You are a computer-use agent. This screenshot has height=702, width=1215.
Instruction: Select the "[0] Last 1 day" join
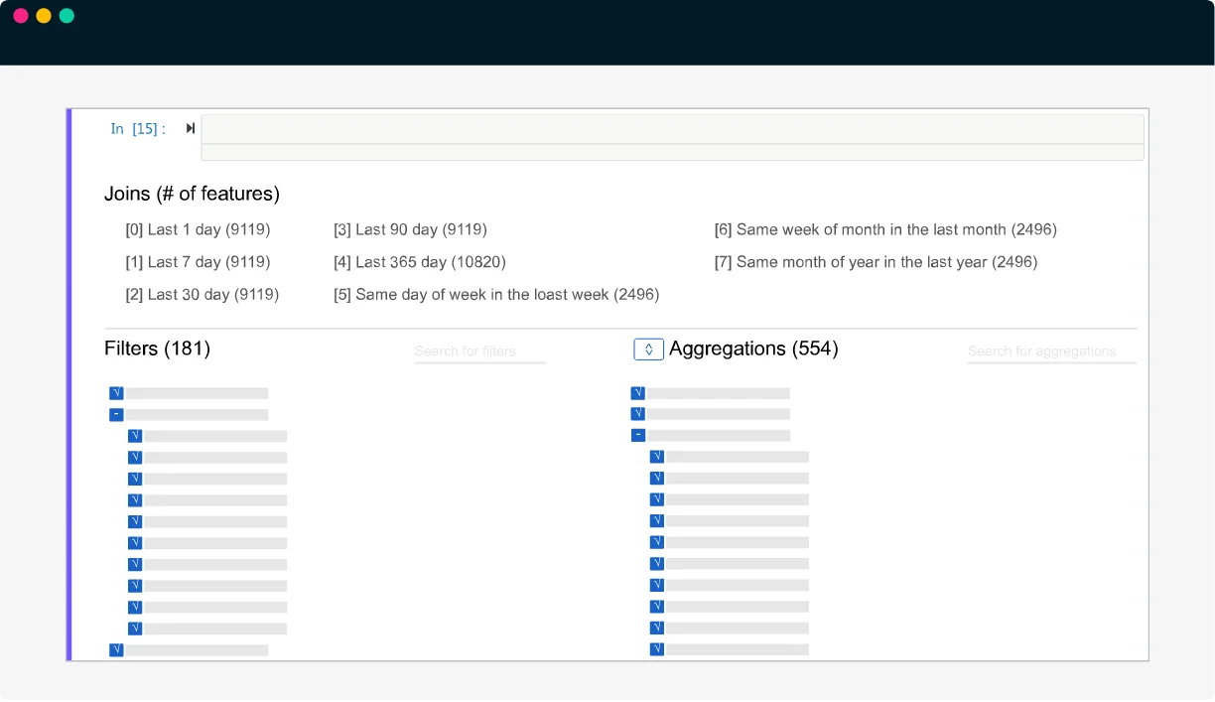click(x=198, y=229)
